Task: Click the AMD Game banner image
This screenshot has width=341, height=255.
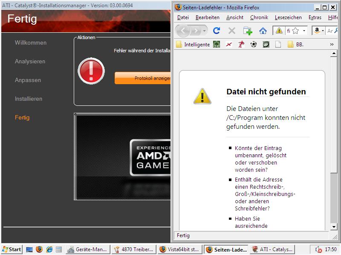Action: [x=123, y=157]
